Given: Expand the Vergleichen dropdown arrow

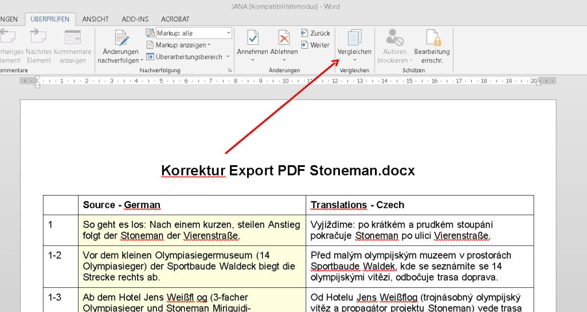Looking at the screenshot, I should tap(354, 60).
